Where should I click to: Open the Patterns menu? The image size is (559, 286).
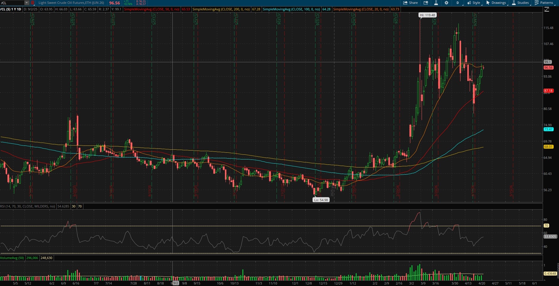[544, 3]
